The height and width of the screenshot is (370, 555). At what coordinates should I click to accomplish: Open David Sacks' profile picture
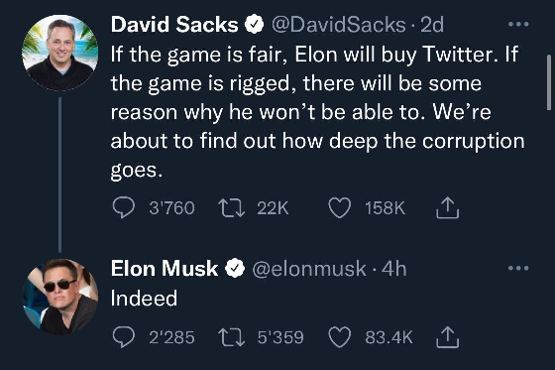pyautogui.click(x=59, y=53)
